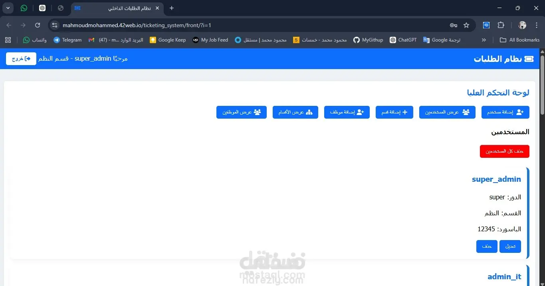545x286 pixels.
Task: Open the My Job Feed bookmark
Action: click(210, 40)
